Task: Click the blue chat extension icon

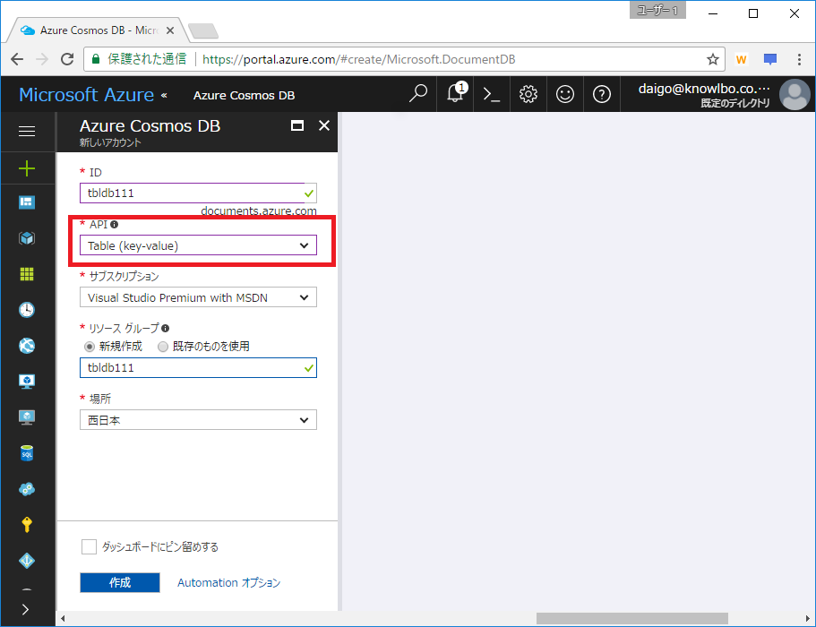Action: (x=770, y=59)
